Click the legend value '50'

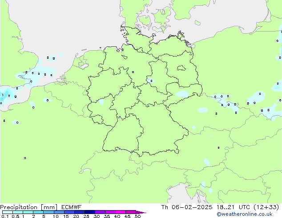(x=137, y=216)
